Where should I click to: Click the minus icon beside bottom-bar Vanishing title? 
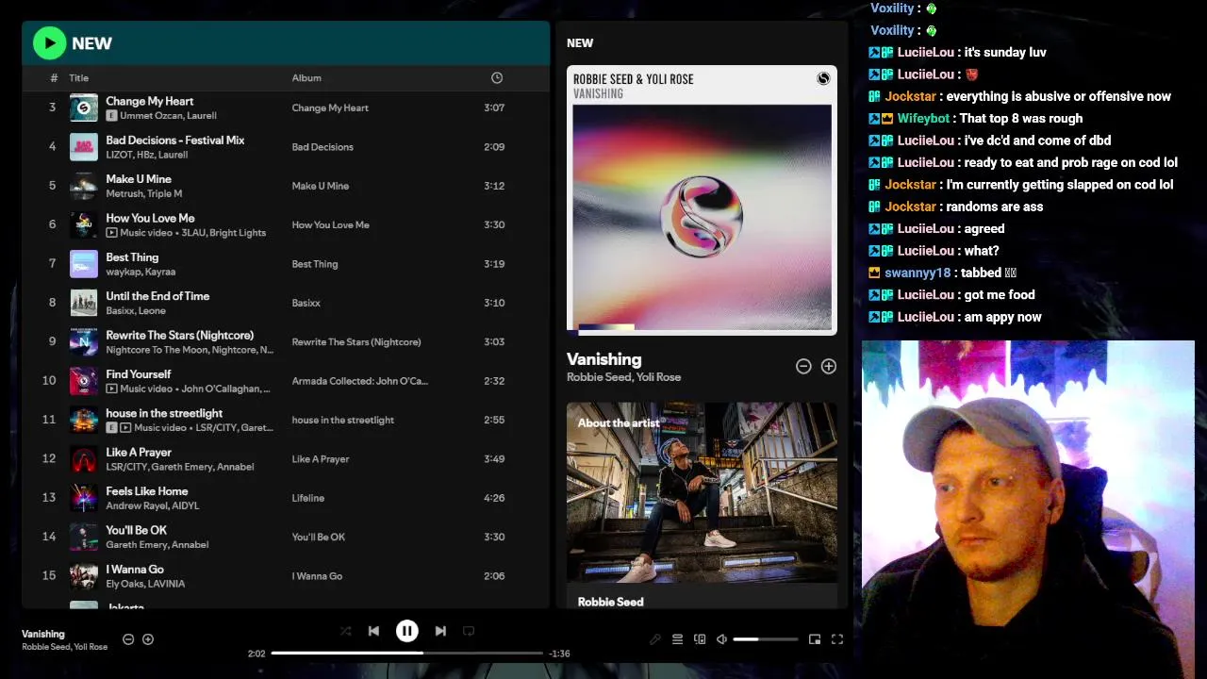click(x=128, y=639)
